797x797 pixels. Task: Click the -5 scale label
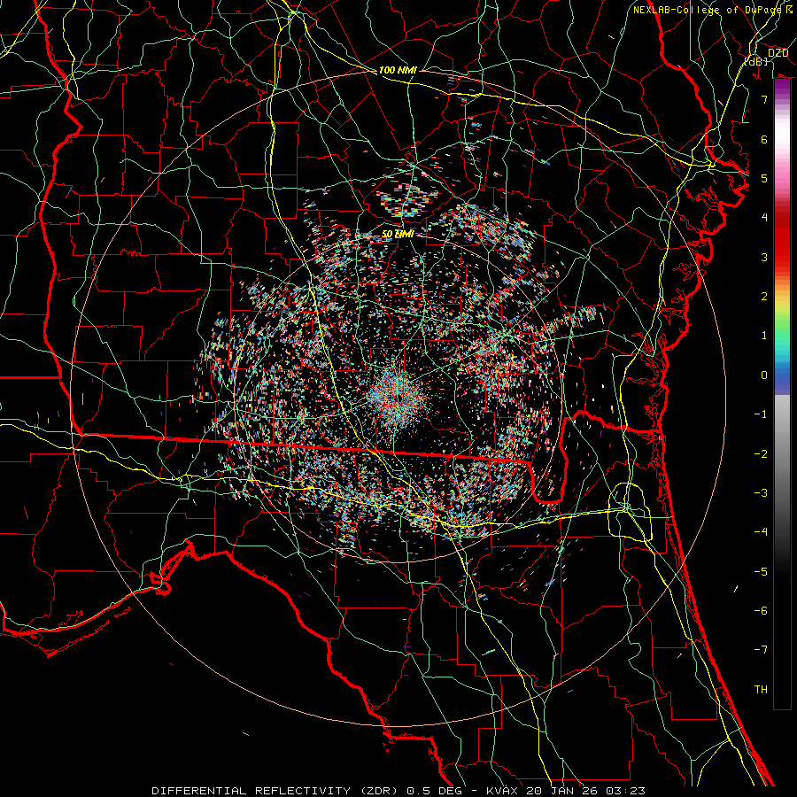(761, 572)
